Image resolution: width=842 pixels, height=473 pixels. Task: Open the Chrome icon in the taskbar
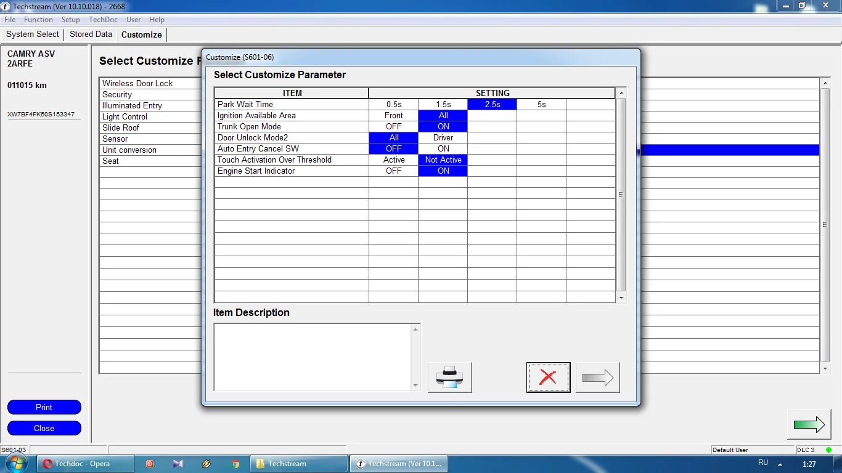235,464
